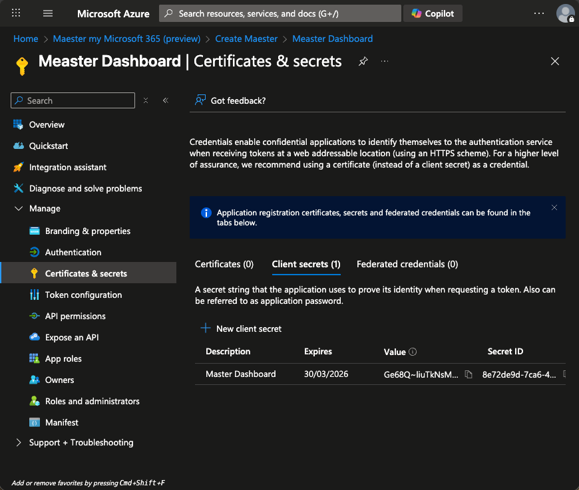Viewport: 579px width, 490px height.
Task: Show info tooltip next to Value column
Action: pos(413,352)
